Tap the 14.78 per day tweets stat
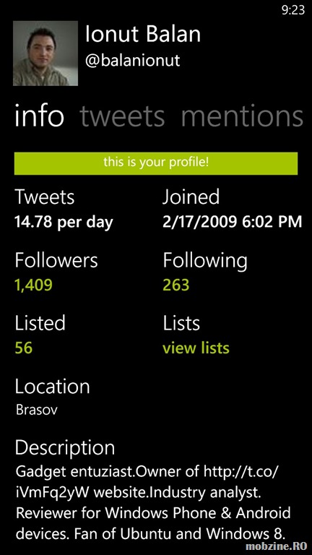This screenshot has width=312, height=555. click(x=64, y=223)
